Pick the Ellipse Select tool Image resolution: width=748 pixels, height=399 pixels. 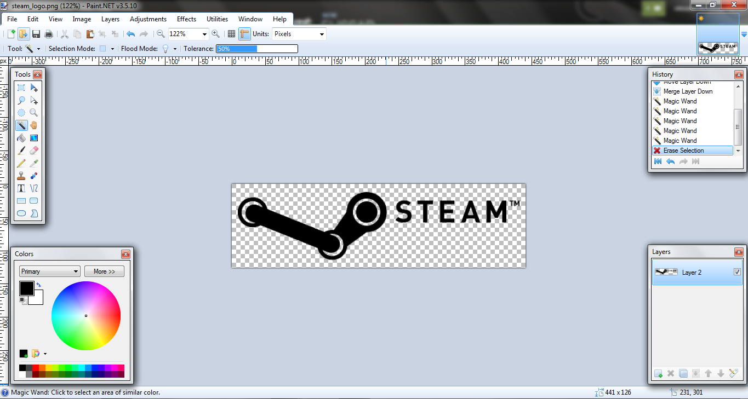21,113
